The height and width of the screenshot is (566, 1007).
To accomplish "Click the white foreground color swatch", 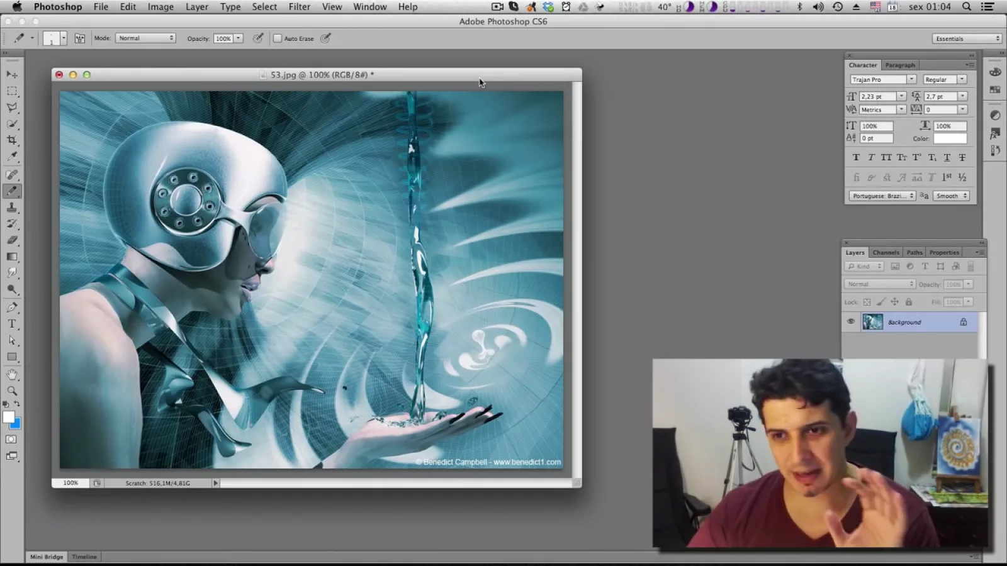I will pos(8,417).
